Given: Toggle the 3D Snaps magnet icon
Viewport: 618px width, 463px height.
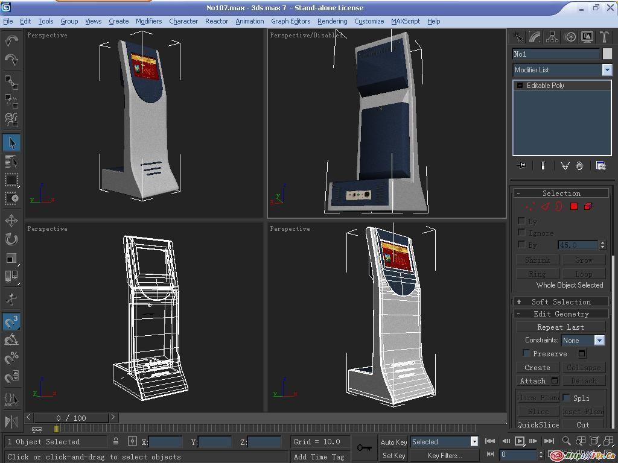Looking at the screenshot, I should (x=11, y=322).
